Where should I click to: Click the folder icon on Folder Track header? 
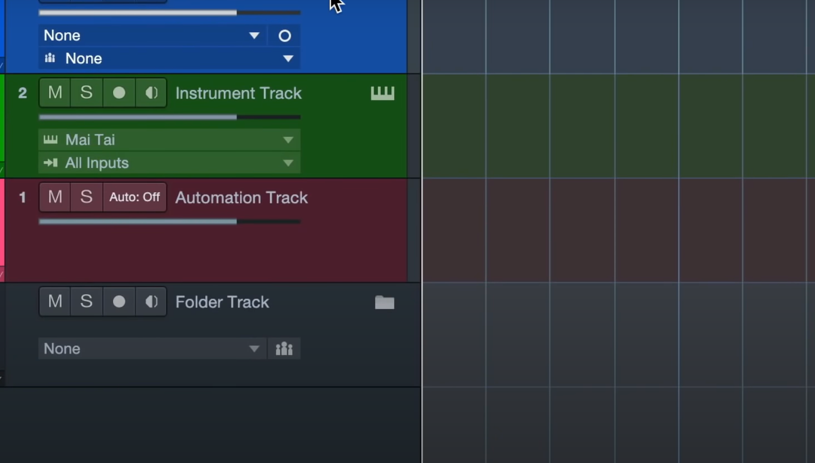[384, 302]
